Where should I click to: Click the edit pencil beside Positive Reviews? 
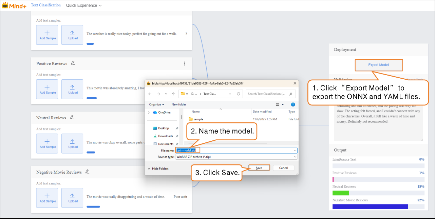pyautogui.click(x=73, y=63)
